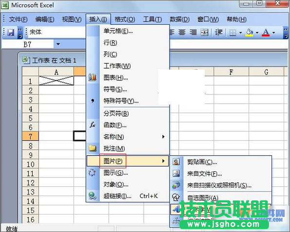Viewport: 290px width, 232px height.
Task: Click the merge and center icon
Action: pos(205,33)
